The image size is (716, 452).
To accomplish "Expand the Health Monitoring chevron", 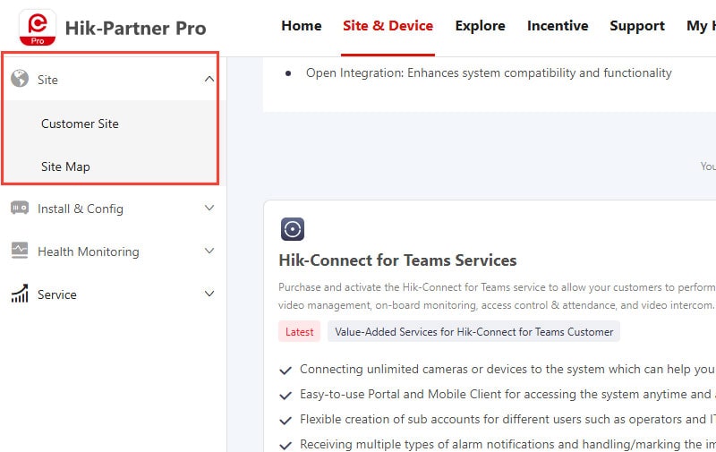I will tap(209, 251).
